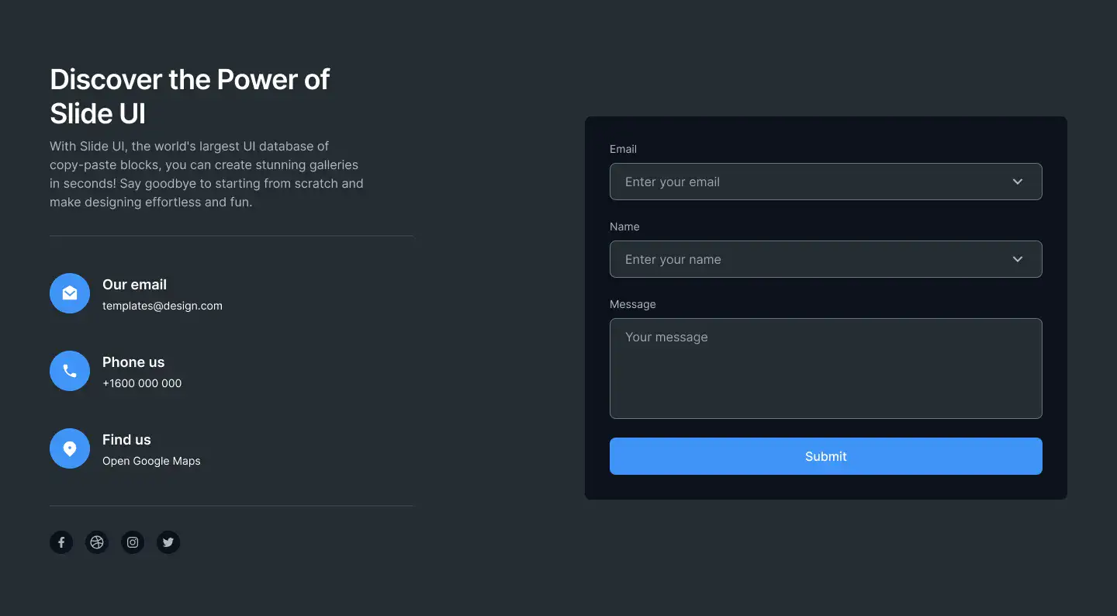
Task: Click the Message field label
Action: [632, 304]
